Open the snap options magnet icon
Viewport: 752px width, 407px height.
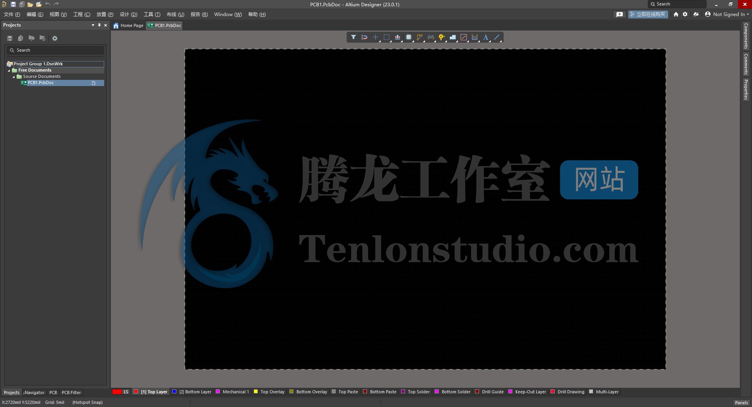364,37
